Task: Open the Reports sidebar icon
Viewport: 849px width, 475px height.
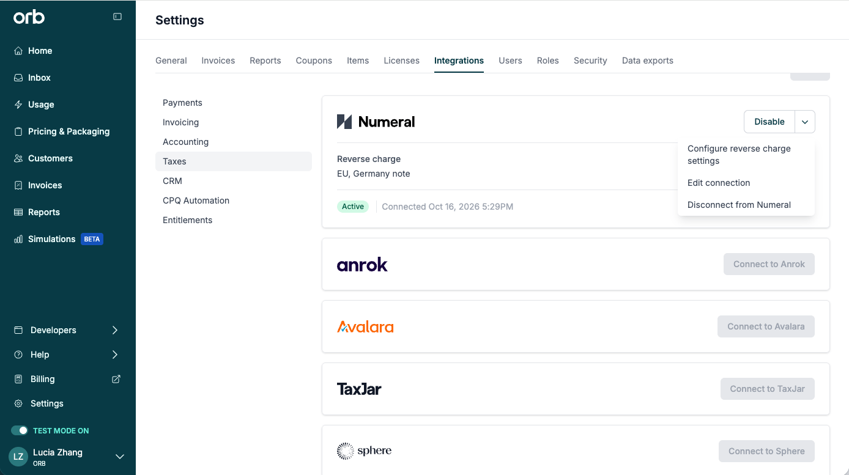Action: (18, 212)
